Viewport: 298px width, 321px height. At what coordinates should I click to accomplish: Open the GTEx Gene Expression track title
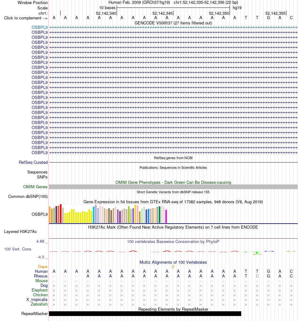point(173,202)
